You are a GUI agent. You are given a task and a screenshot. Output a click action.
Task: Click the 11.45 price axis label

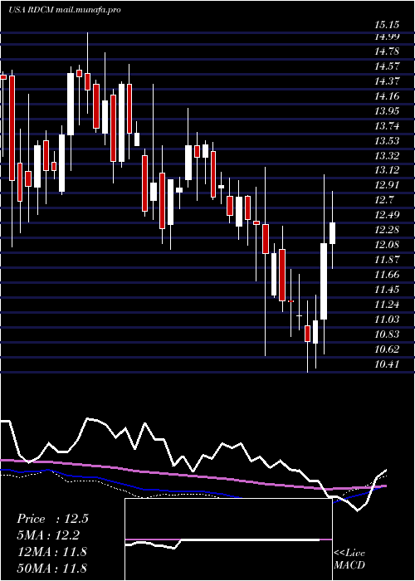(x=387, y=289)
